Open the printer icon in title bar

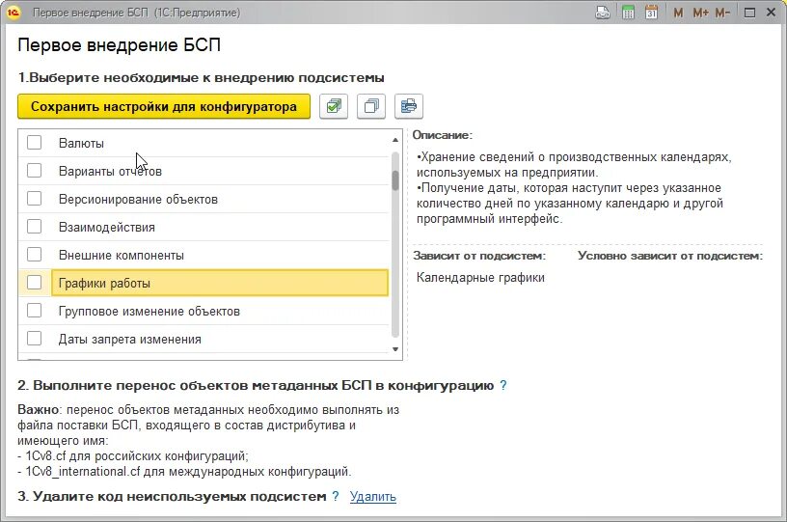click(x=602, y=13)
